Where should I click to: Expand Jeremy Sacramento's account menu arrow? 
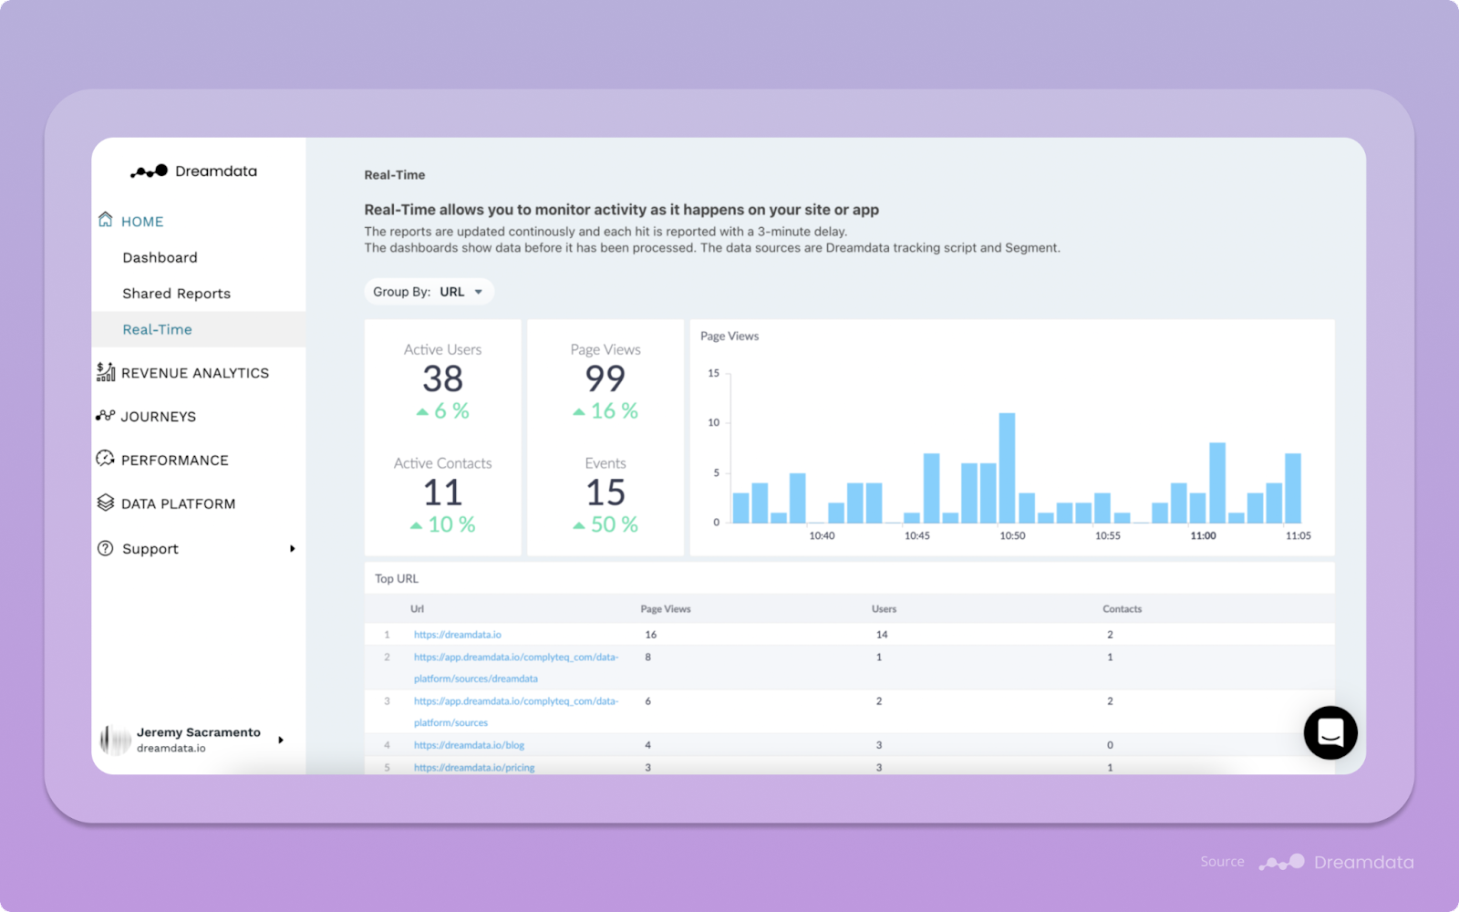click(281, 740)
